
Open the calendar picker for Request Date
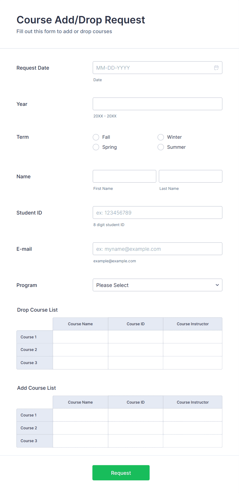216,68
